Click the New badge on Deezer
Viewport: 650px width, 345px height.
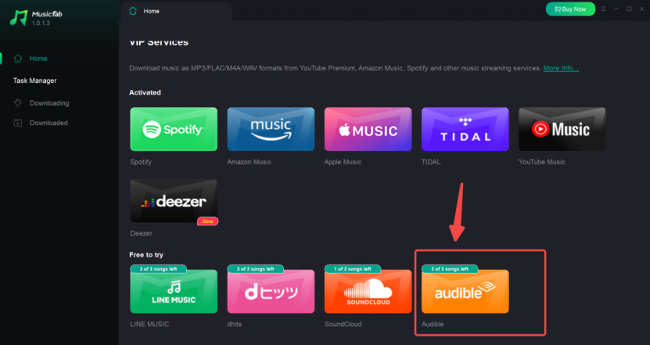click(208, 221)
